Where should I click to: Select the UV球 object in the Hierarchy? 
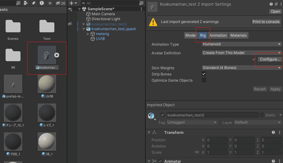(100, 39)
